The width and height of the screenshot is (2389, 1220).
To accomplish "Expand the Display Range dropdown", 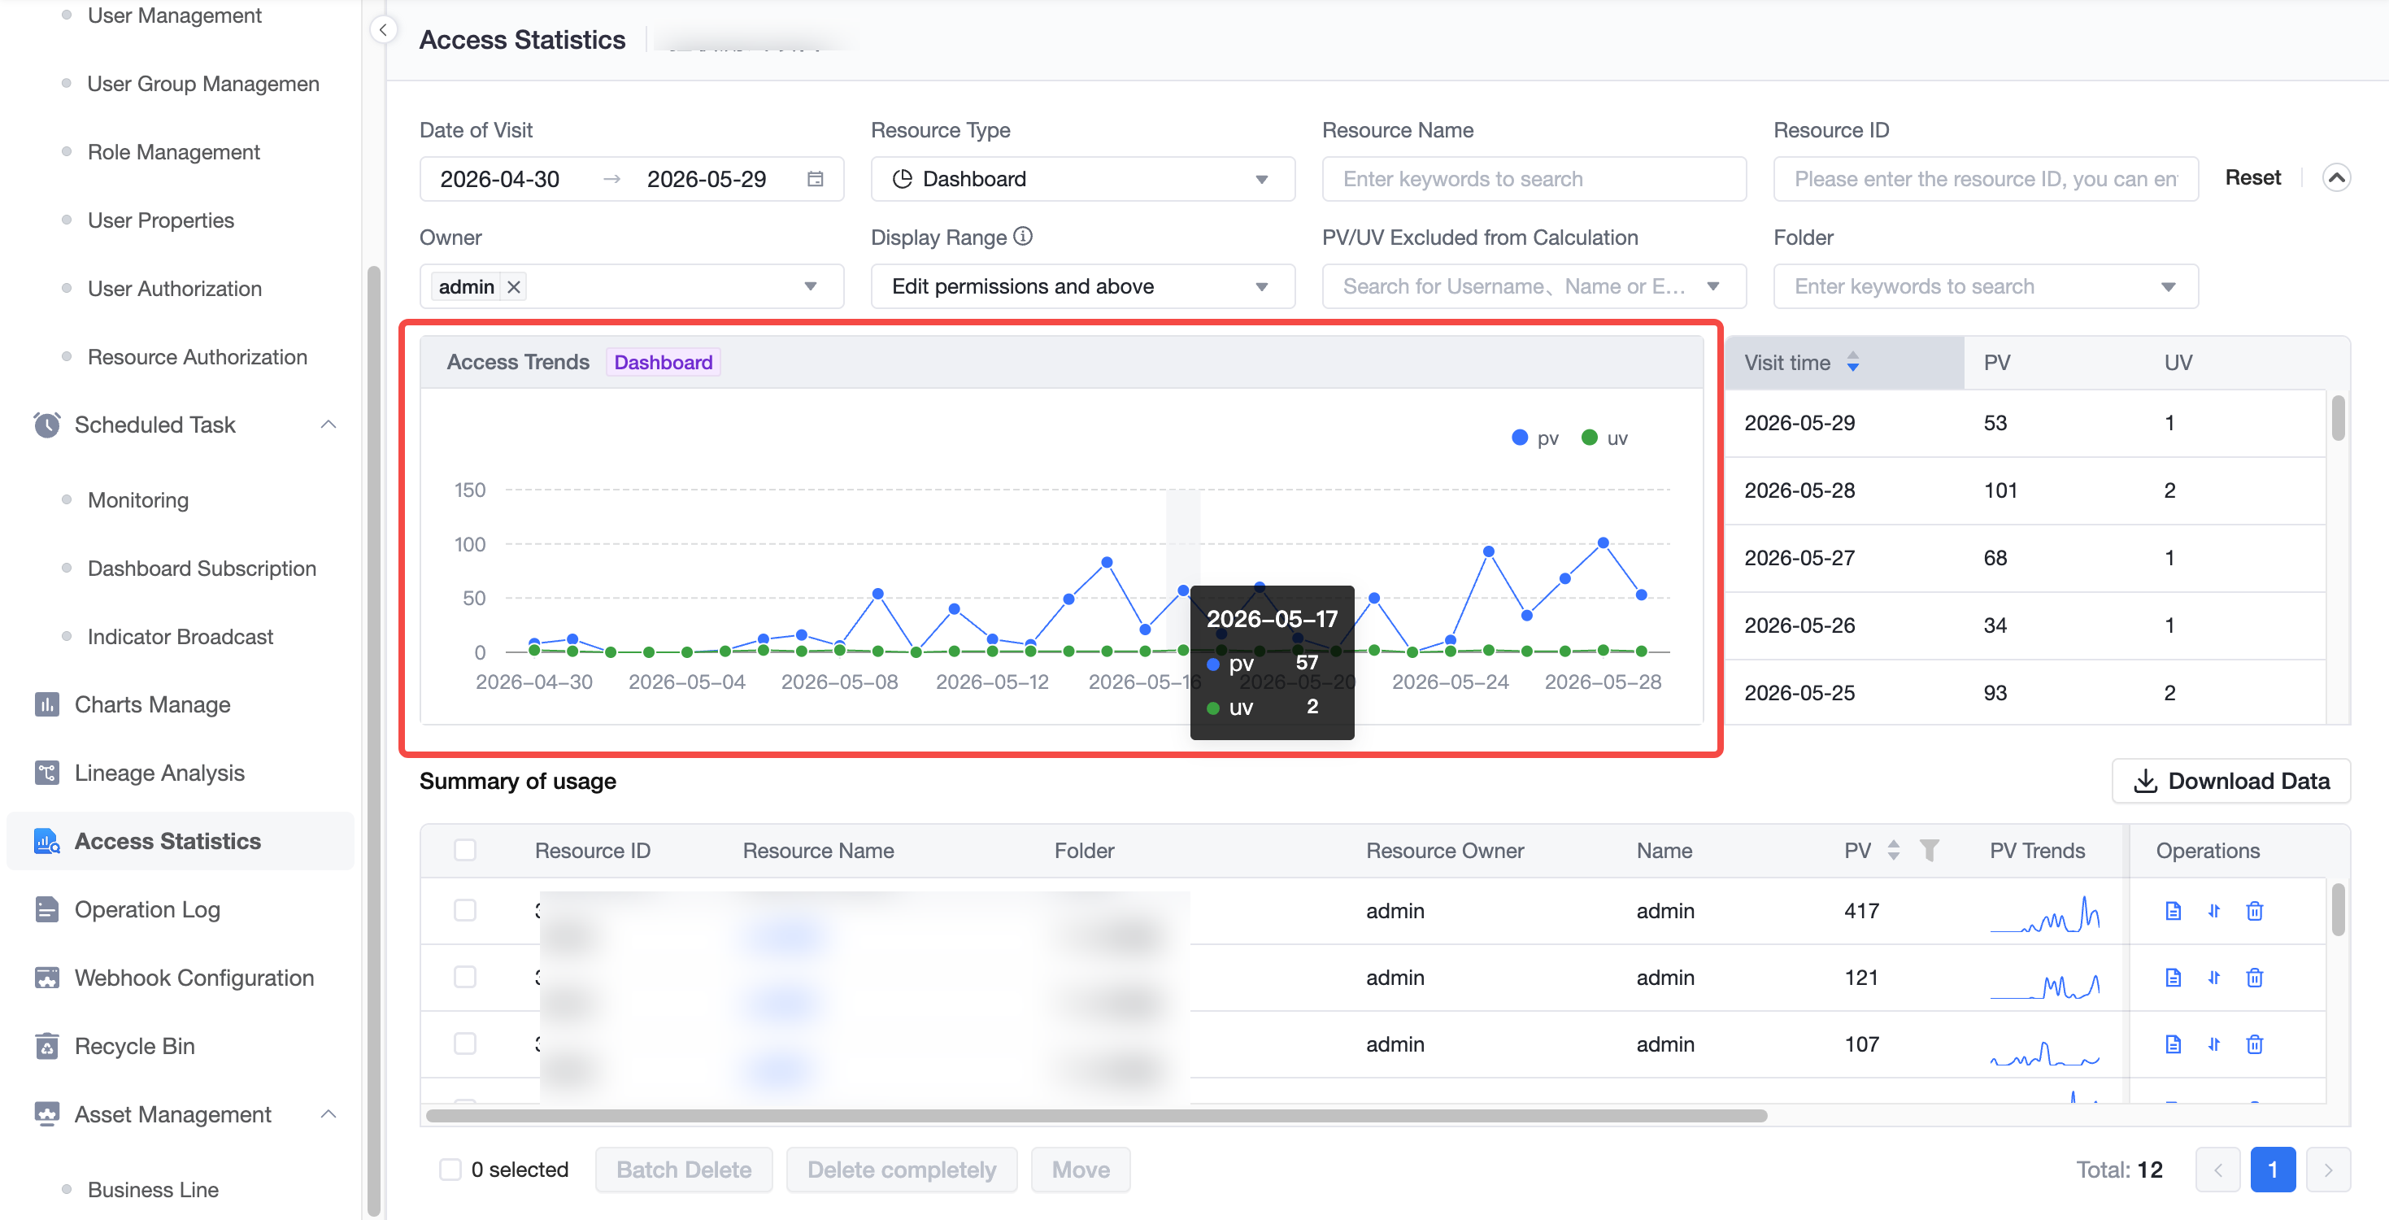I will coord(1082,286).
